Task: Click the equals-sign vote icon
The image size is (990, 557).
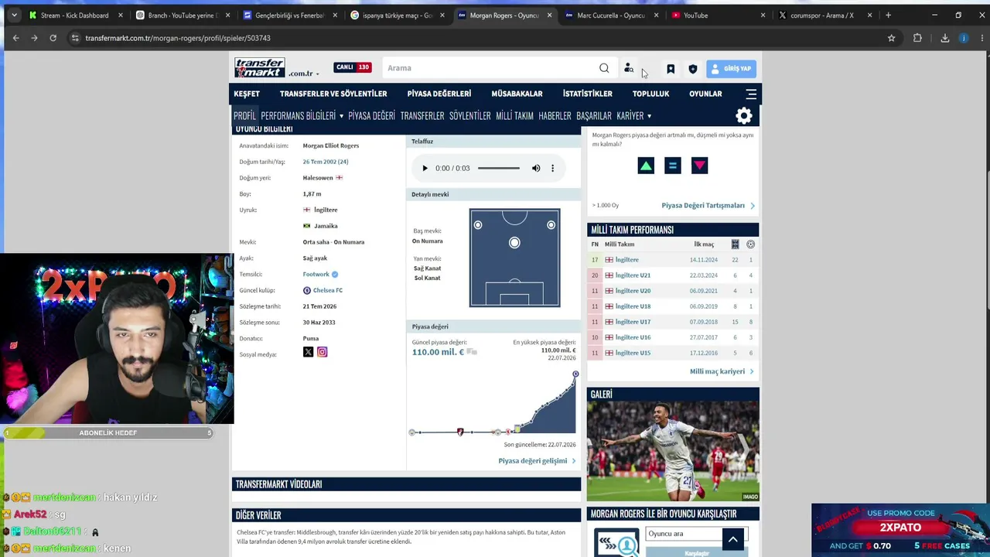Action: click(673, 166)
